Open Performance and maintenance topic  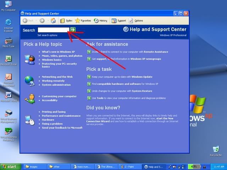click(x=61, y=116)
